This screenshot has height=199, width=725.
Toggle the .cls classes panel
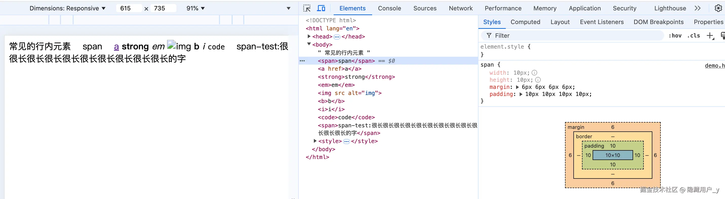[693, 35]
